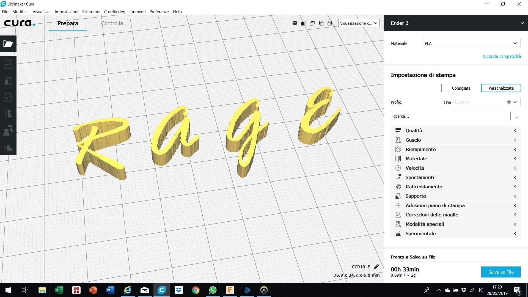The height and width of the screenshot is (297, 528).
Task: Switch to Consigliata print setup mode
Action: coord(461,88)
